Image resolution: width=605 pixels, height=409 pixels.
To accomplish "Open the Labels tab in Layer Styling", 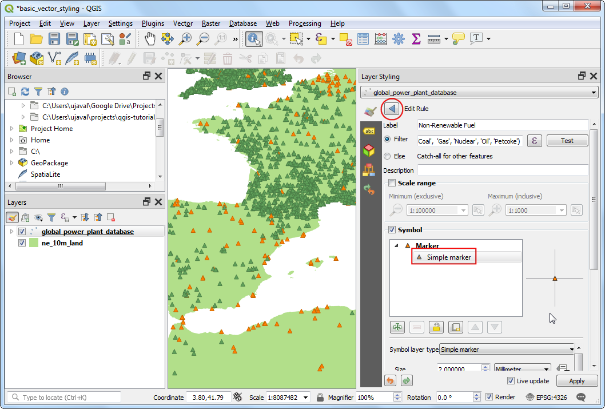I will 369,131.
